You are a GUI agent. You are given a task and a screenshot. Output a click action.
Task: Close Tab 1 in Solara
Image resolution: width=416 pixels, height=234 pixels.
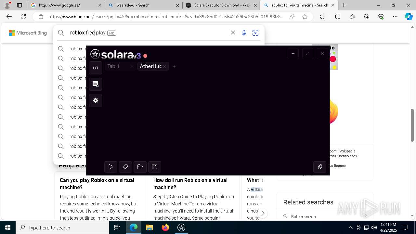(132, 66)
